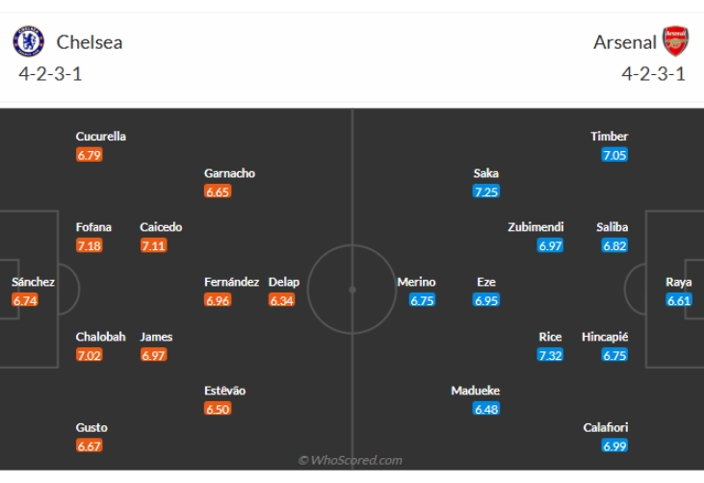This screenshot has height=483, width=704.
Task: Select Fofana's 7.18 rating badge
Action: tap(89, 245)
